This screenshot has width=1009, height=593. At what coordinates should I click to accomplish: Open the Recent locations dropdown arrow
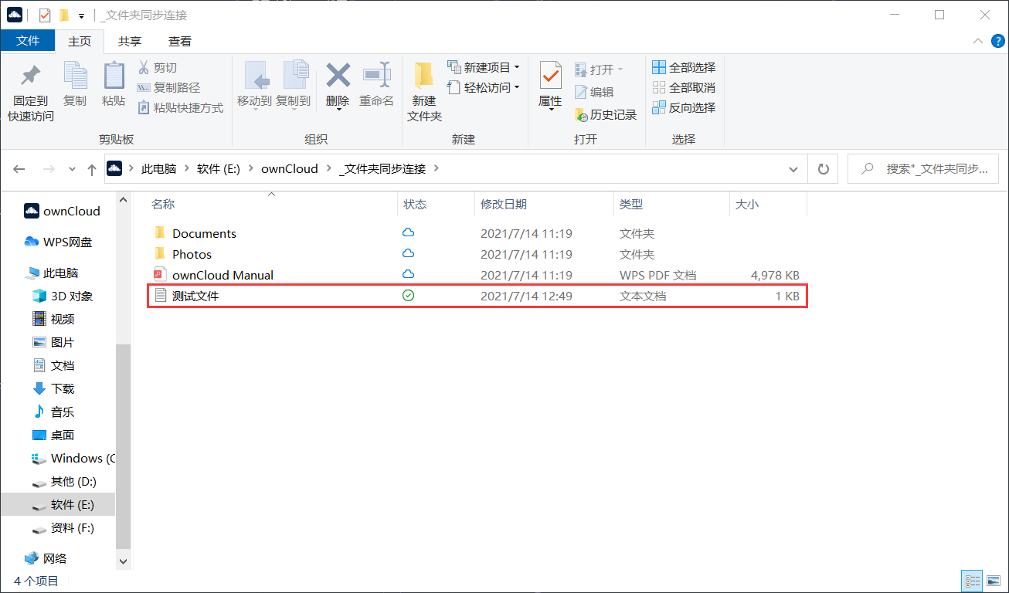click(x=73, y=169)
